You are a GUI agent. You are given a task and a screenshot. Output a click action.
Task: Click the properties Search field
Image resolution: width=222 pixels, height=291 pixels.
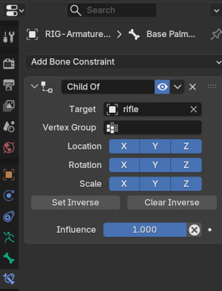(112, 10)
